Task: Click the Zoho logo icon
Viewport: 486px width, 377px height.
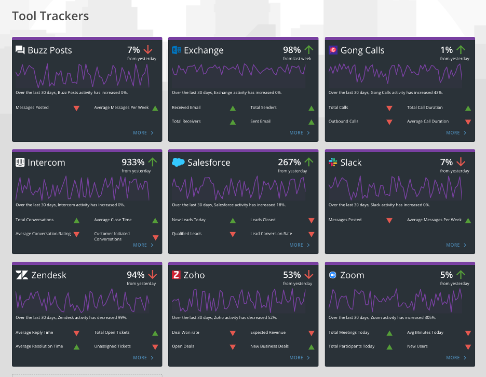Action: [176, 275]
